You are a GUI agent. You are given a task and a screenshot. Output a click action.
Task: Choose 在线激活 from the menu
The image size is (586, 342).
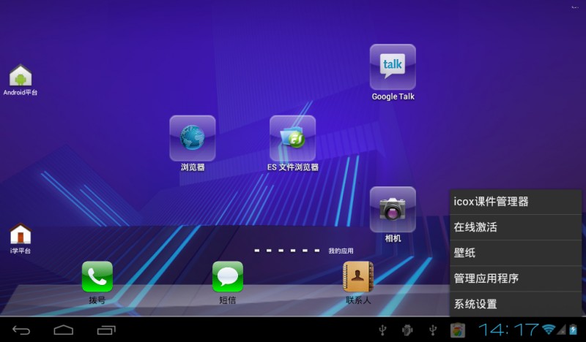[x=516, y=227]
